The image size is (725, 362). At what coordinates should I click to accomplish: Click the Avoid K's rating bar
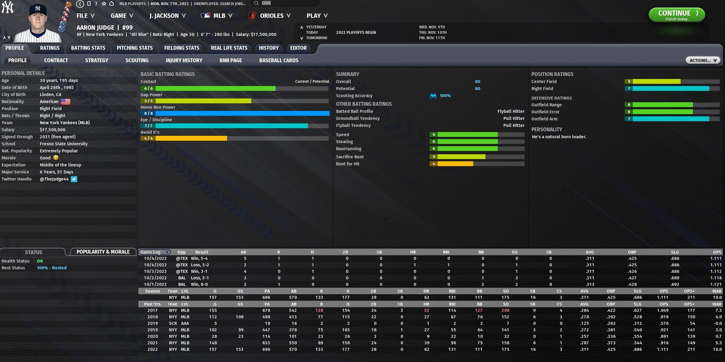coord(235,138)
